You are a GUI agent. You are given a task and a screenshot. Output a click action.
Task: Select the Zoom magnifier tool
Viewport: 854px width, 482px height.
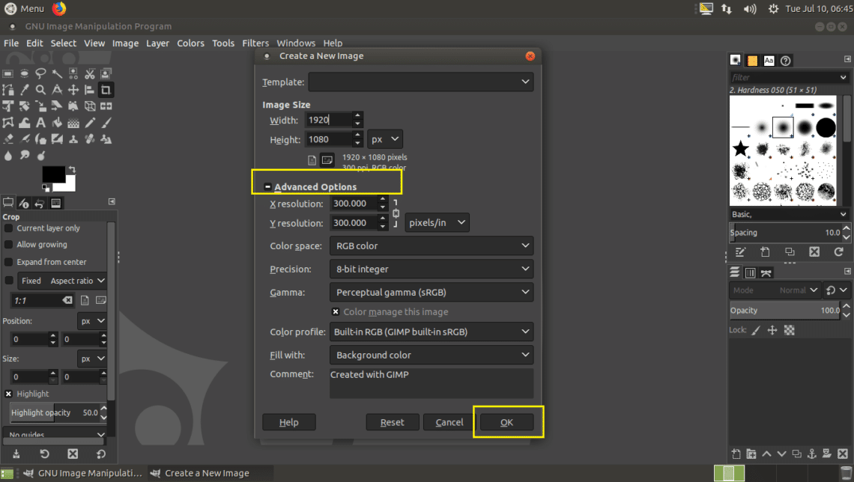point(40,90)
